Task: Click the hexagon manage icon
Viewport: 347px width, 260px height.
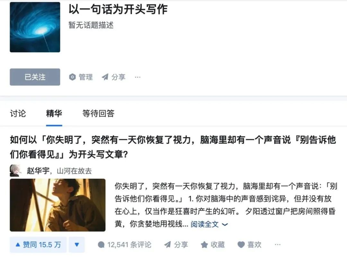Action: tap(72, 77)
